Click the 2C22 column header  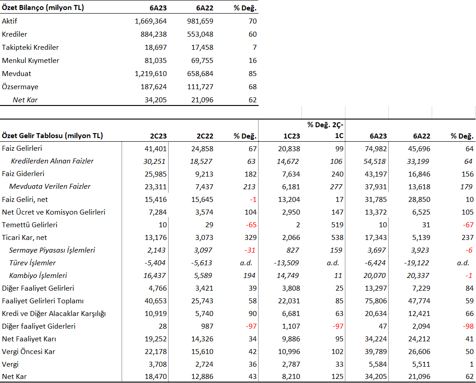tap(205, 136)
